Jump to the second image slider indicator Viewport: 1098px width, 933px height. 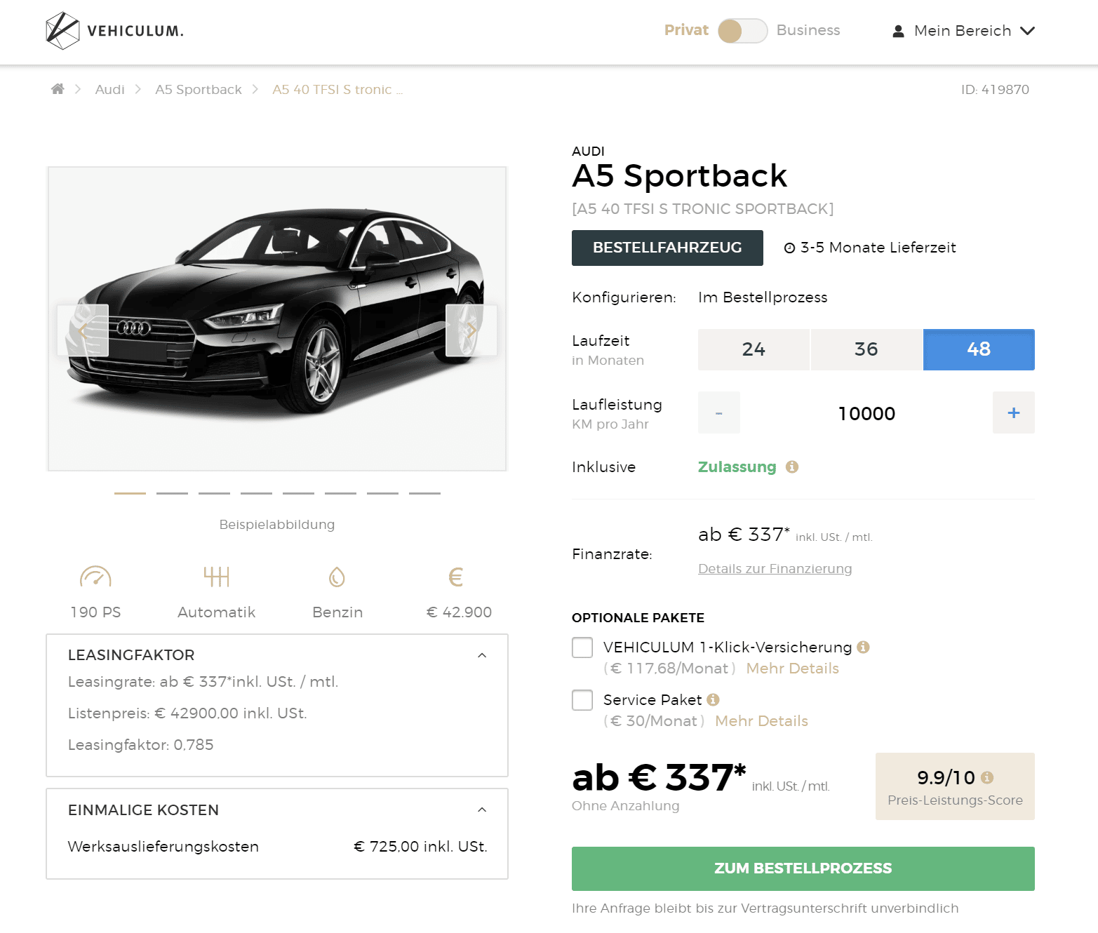coord(172,493)
